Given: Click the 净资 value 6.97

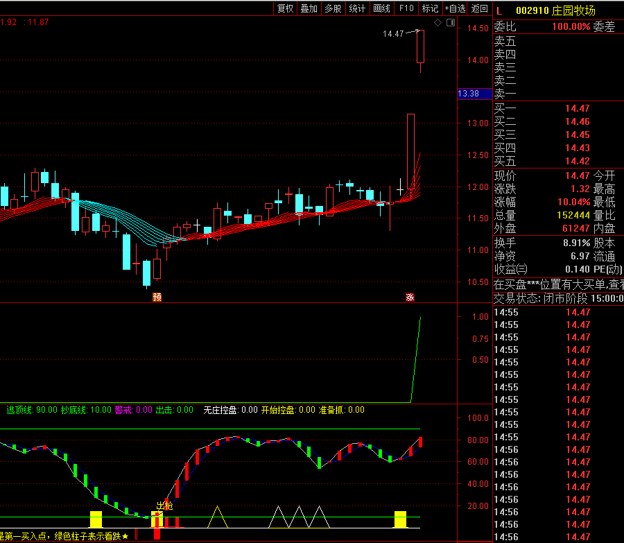Looking at the screenshot, I should point(580,256).
